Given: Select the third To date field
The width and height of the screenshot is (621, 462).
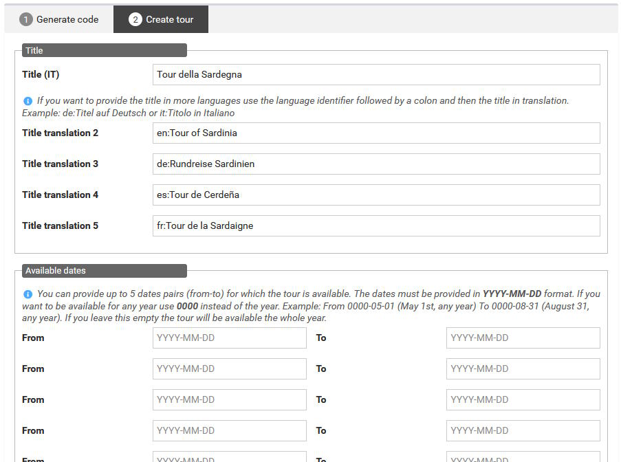Looking at the screenshot, I should (523, 400).
